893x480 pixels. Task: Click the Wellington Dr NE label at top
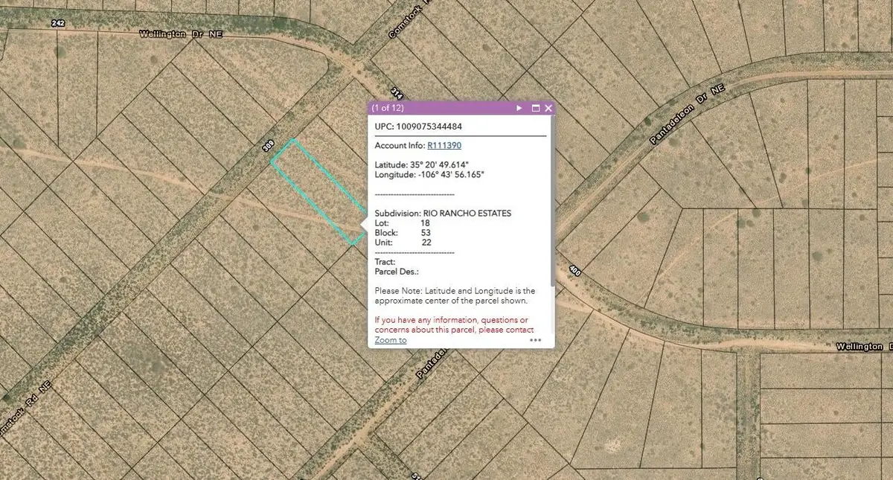point(181,34)
